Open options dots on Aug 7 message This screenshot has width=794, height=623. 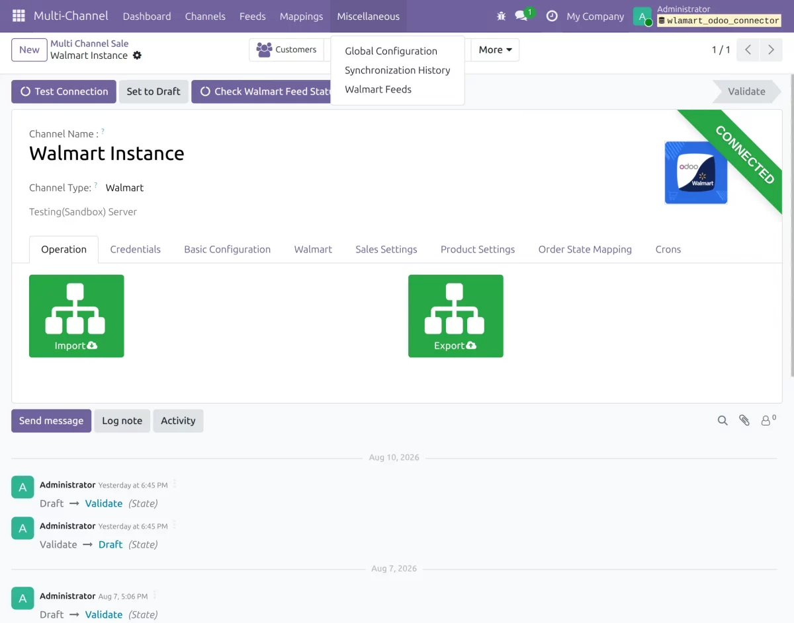pos(155,595)
